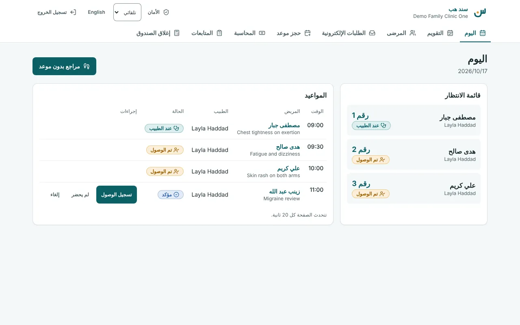Open patient علي كريم in appointments table
Viewport: 520px width, 325px height.
click(x=289, y=169)
